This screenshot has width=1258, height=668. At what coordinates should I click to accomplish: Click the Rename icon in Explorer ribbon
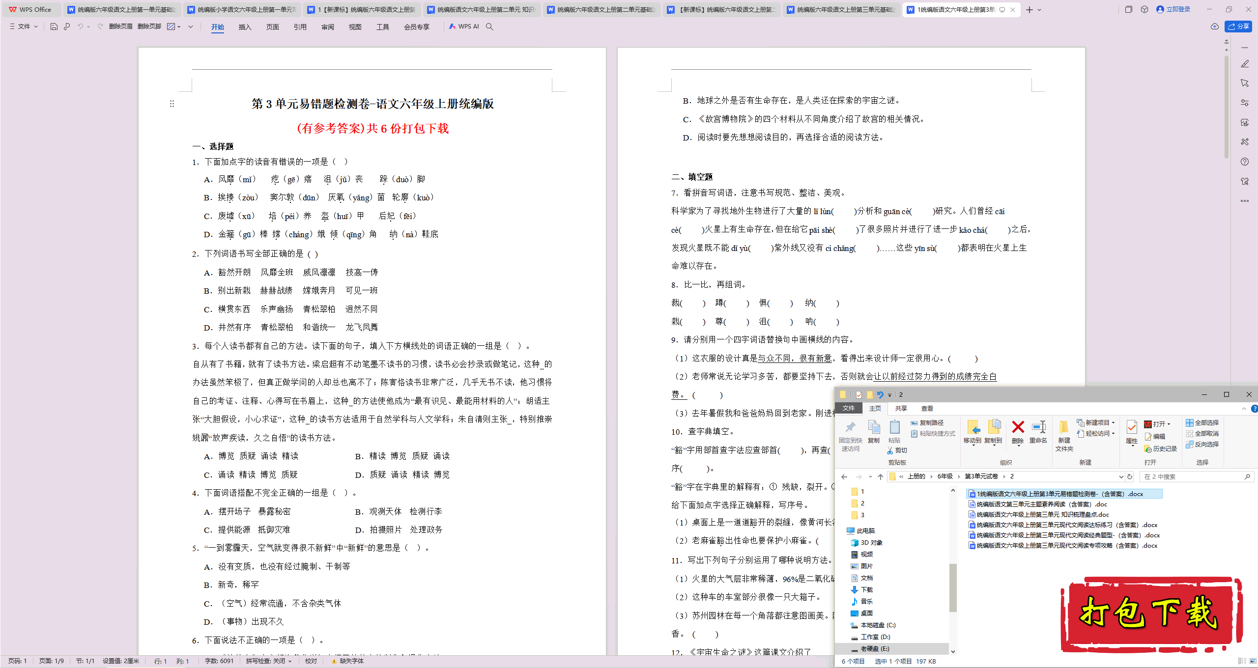pyautogui.click(x=1038, y=432)
